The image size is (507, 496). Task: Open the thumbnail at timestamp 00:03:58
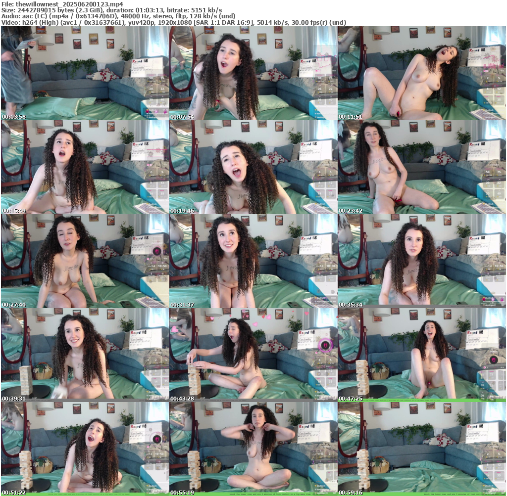click(x=85, y=73)
